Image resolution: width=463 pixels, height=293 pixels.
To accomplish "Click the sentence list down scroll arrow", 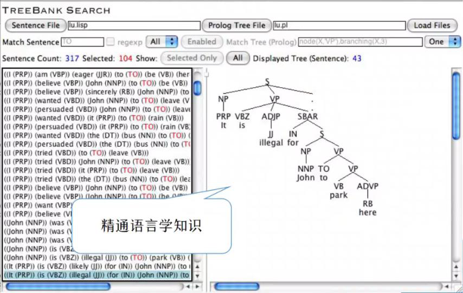I will click(197, 276).
